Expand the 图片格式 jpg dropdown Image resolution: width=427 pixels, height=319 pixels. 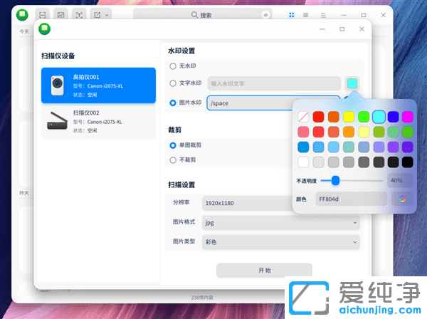coord(280,222)
